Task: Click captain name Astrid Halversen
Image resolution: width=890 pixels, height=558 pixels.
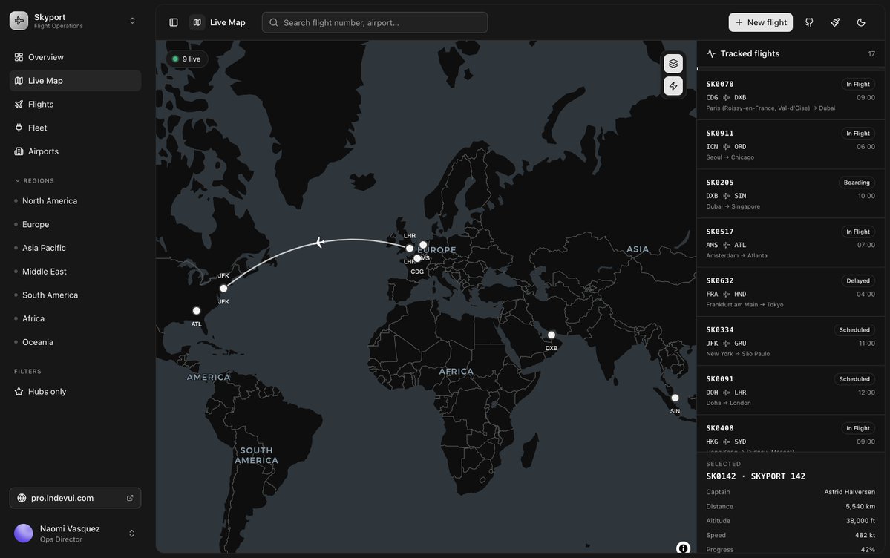Action: [x=849, y=492]
